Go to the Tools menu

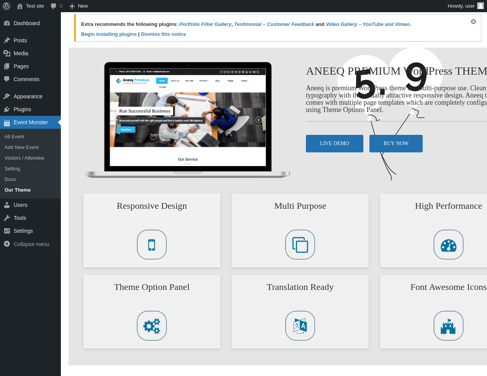(x=30, y=218)
